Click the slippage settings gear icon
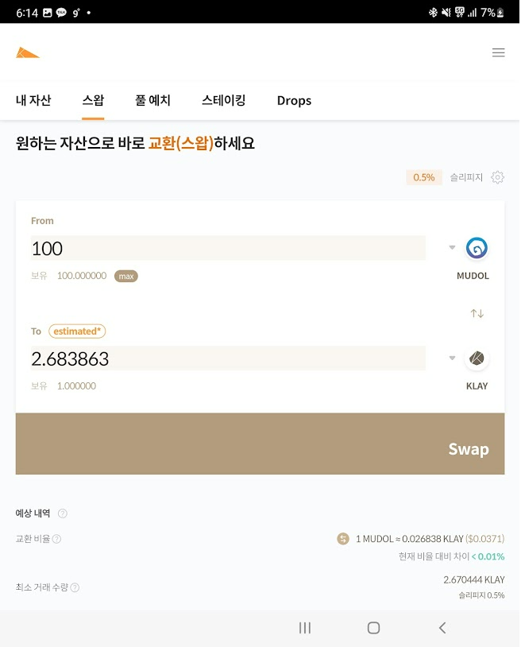This screenshot has height=647, width=521. click(497, 176)
